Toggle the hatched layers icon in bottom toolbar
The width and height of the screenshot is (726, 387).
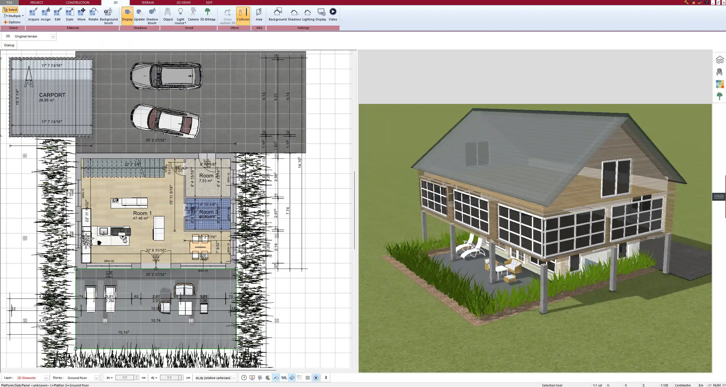[284, 378]
